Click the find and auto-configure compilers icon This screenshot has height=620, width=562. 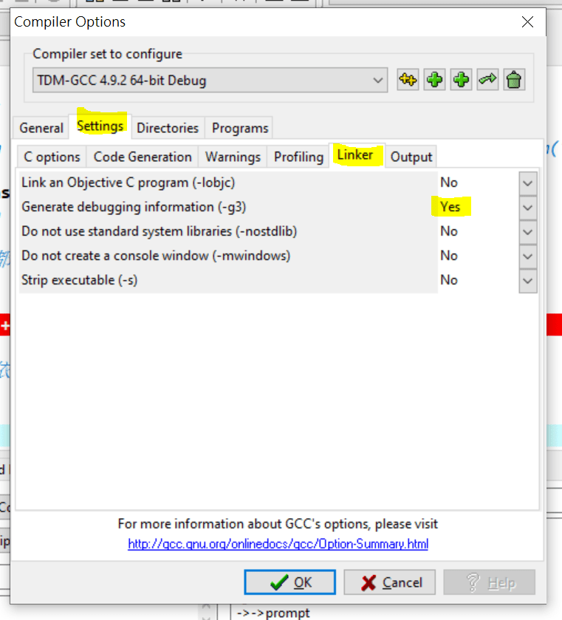coord(408,80)
